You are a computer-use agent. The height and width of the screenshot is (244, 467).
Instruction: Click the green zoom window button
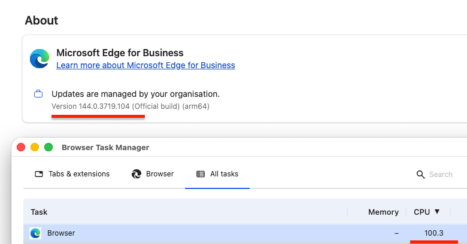[x=48, y=147]
